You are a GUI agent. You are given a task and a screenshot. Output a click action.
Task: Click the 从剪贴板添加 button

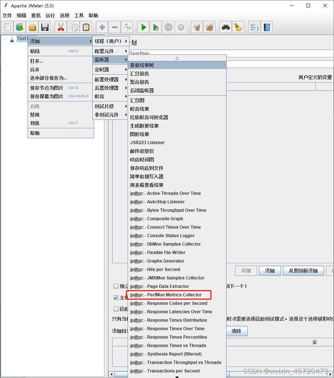pyautogui.click(x=303, y=271)
